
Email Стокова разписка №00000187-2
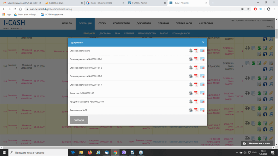pyautogui.click(x=202, y=67)
